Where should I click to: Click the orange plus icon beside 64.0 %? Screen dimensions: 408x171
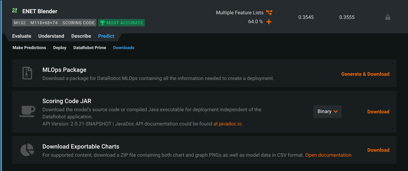269,22
